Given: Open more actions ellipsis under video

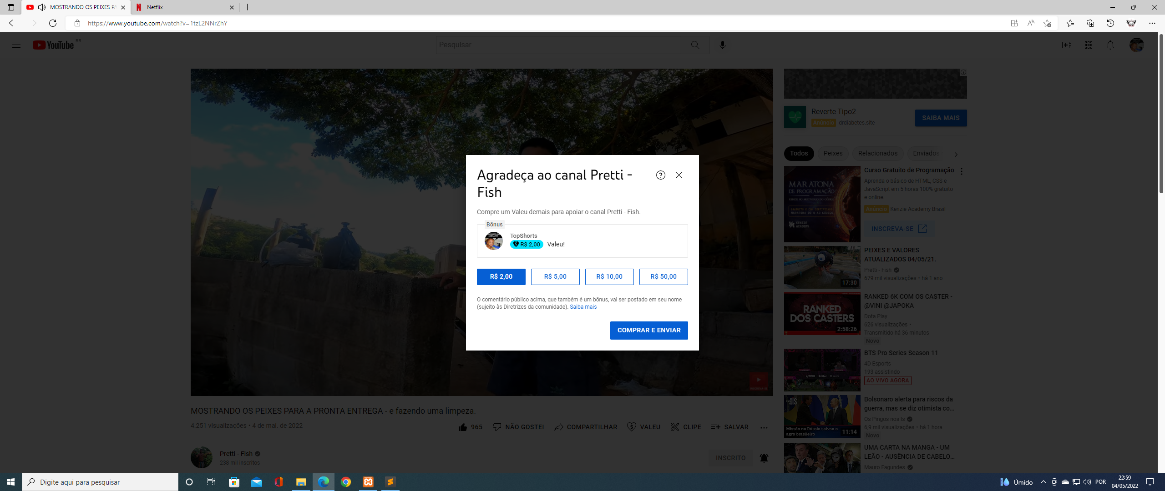Looking at the screenshot, I should (x=764, y=427).
